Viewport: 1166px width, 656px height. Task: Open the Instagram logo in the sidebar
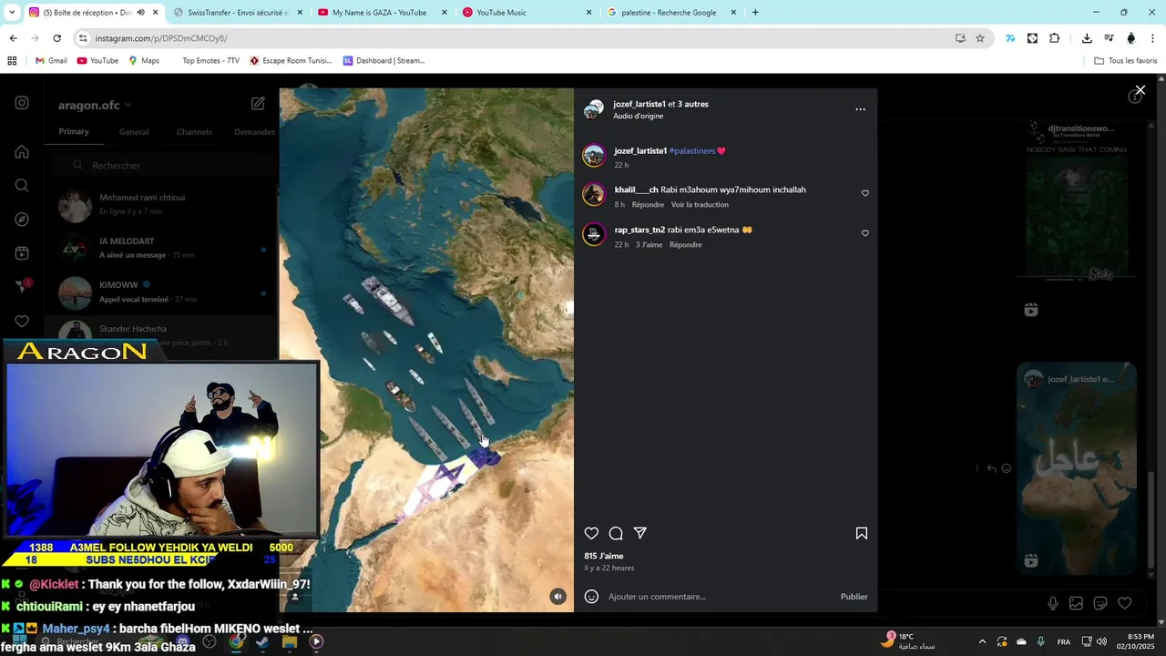(22, 103)
